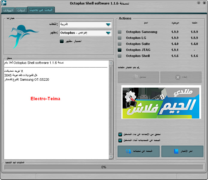Click the GSM forum banner image
The height and width of the screenshot is (180, 208).
click(161, 102)
